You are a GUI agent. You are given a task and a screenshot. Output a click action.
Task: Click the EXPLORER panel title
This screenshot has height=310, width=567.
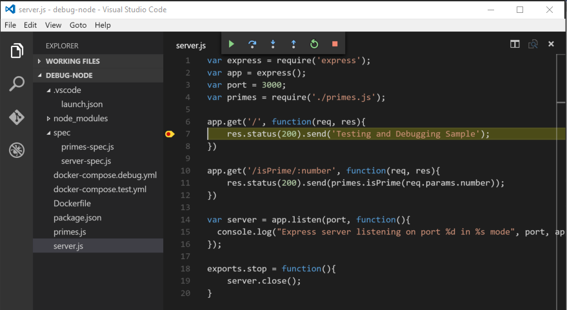[x=62, y=46]
